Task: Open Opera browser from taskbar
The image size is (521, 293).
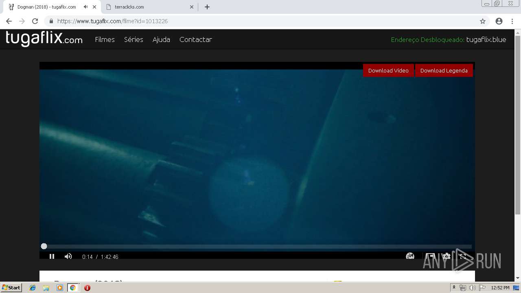Action: click(87, 288)
